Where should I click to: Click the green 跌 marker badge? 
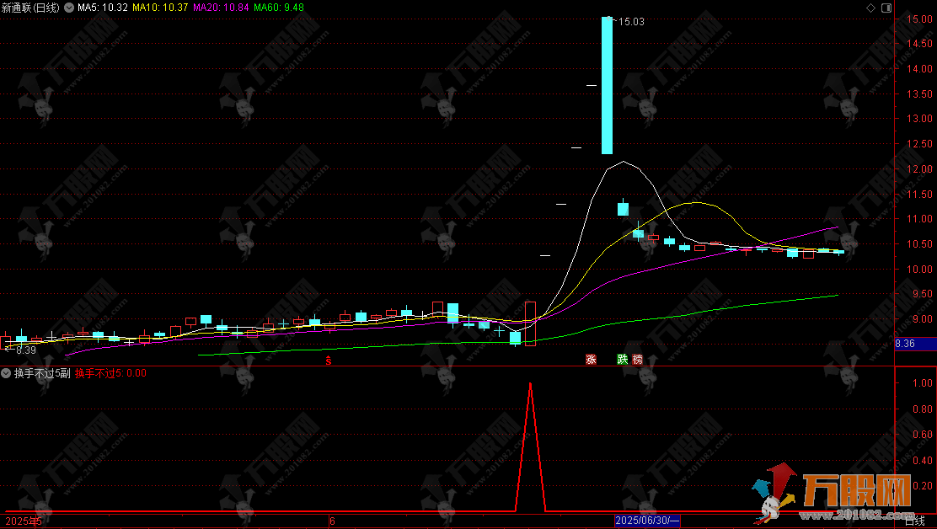click(x=623, y=359)
